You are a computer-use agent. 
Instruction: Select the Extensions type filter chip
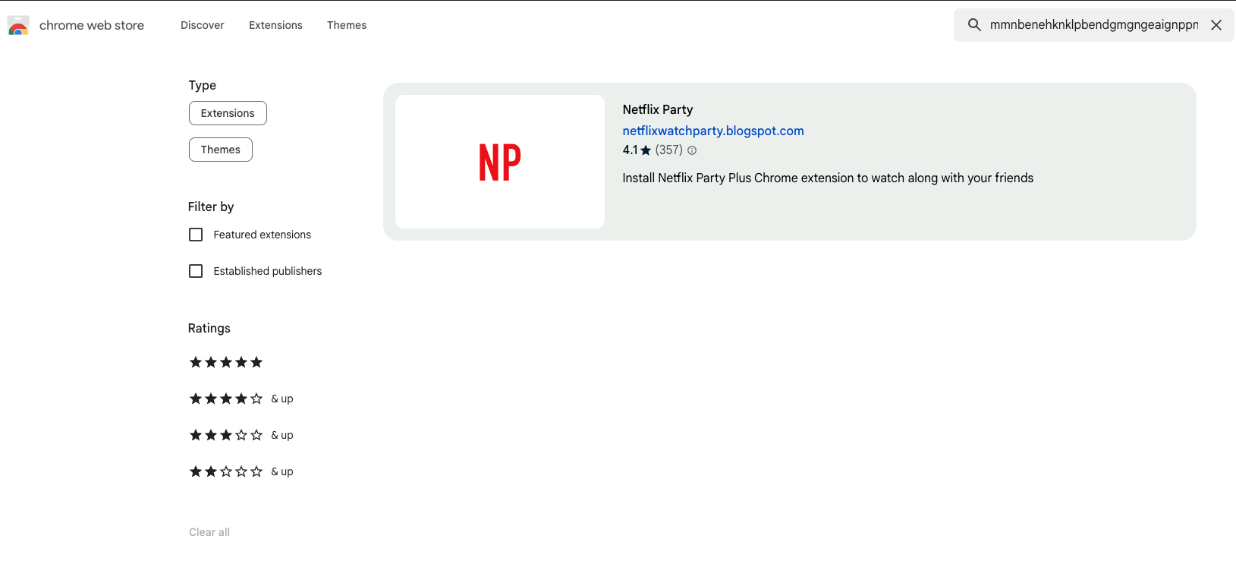pos(228,113)
